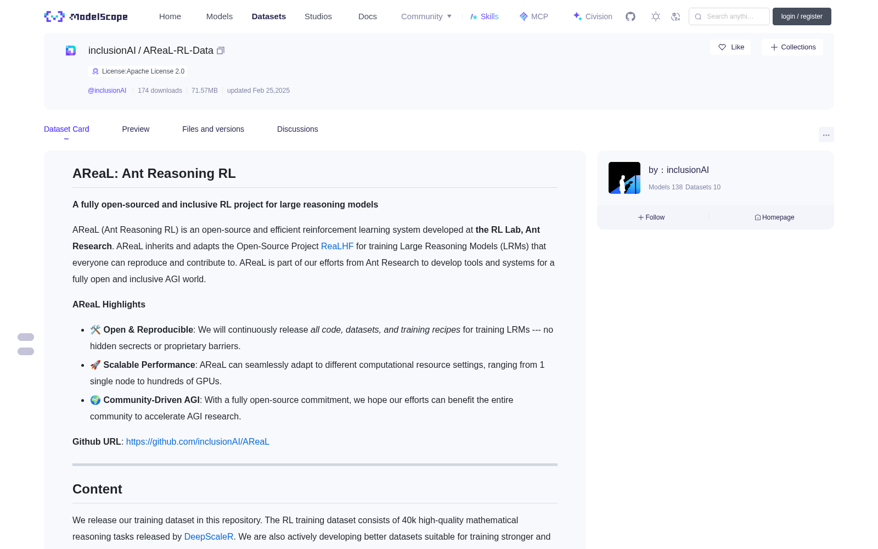
Task: Expand the Community dropdown menu
Action: 426,16
